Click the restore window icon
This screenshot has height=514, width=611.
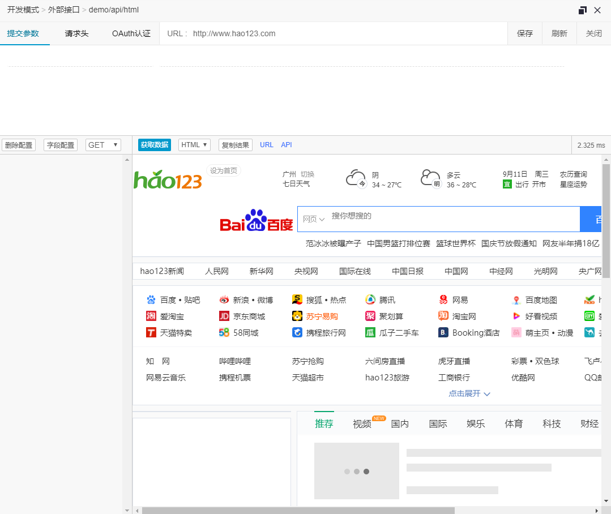coord(583,10)
